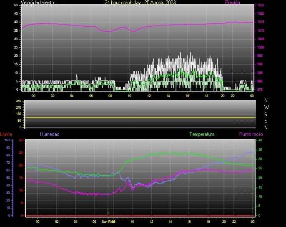Click blue humidity axis value 100
This screenshot has width=286, height=227.
[7, 140]
